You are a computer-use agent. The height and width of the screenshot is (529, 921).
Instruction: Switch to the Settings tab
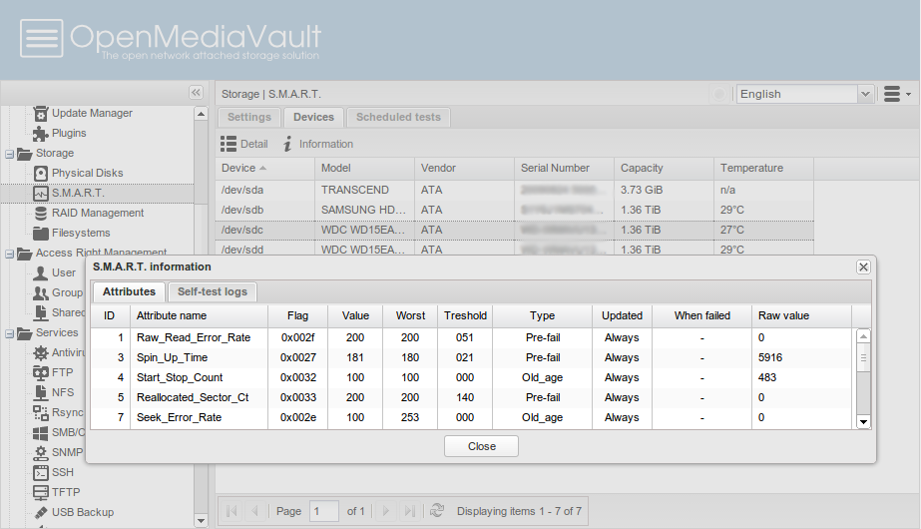pos(249,117)
